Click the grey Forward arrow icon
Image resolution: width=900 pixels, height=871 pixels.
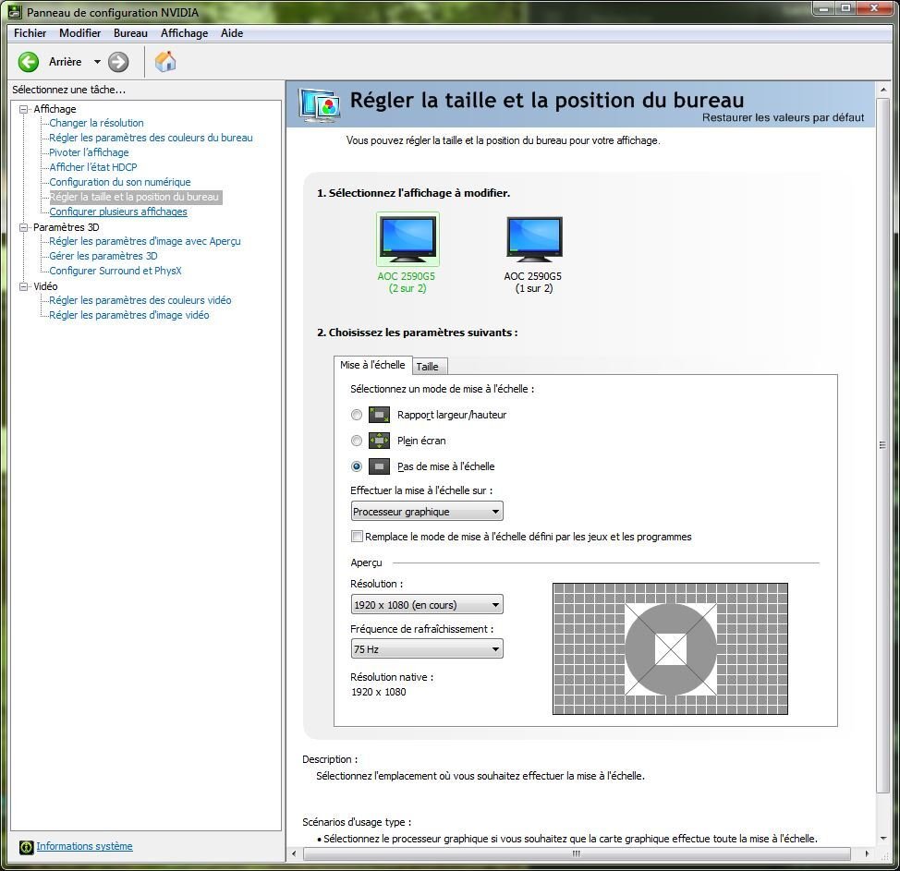pyautogui.click(x=118, y=62)
